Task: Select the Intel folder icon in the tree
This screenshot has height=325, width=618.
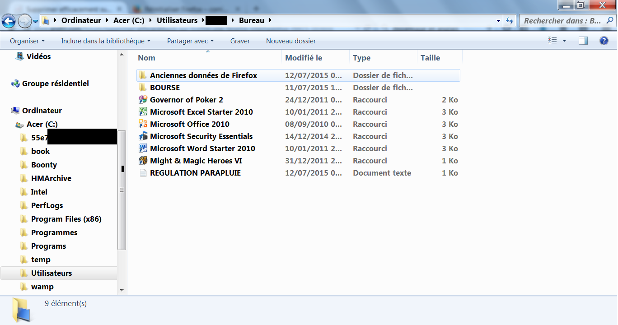Action: tap(24, 192)
